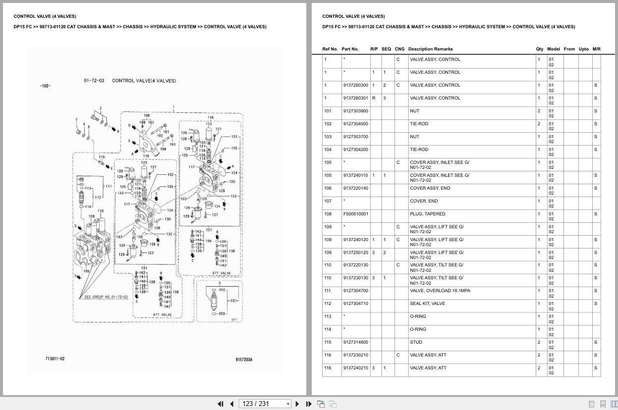618x410 pixels.
Task: Jump to the last page
Action: coord(309,404)
